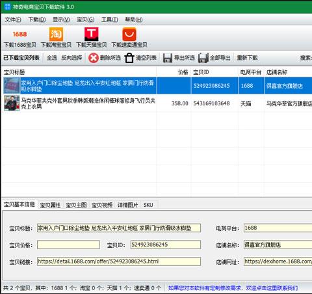Switch to 宝贝基本信息 tab
The width and height of the screenshot is (312, 294).
[x=19, y=204]
